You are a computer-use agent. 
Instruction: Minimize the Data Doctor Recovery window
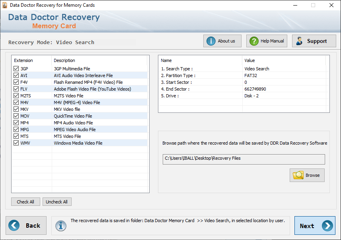coord(295,5)
